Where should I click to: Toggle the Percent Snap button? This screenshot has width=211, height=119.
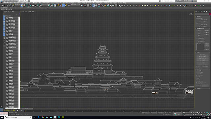click(x=63, y=6)
